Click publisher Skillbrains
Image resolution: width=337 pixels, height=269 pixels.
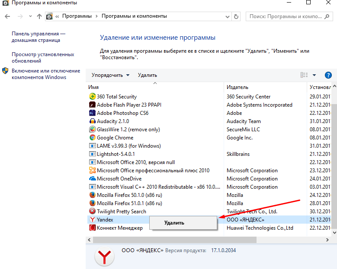(x=238, y=154)
